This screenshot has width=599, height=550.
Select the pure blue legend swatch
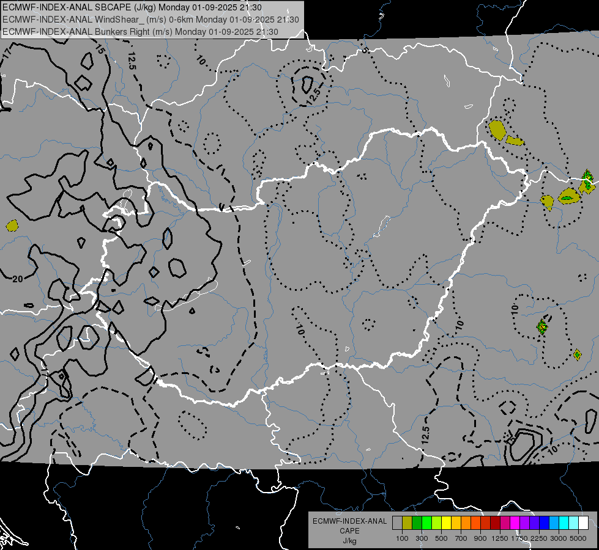pos(545,522)
